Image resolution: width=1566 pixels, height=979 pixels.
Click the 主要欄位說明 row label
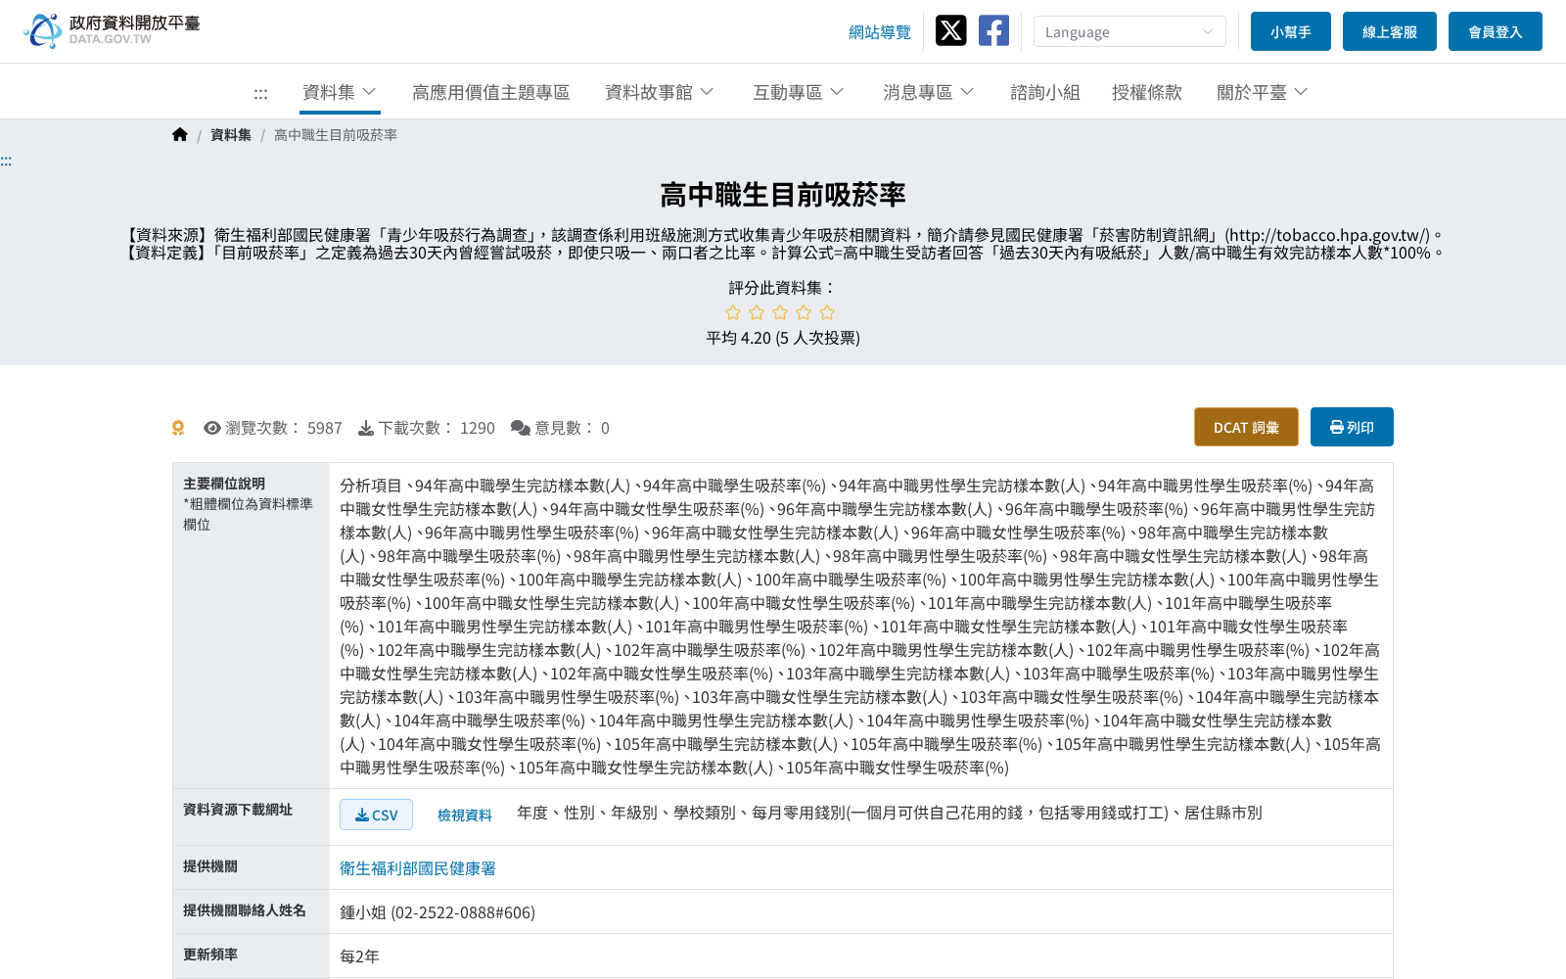coord(224,484)
